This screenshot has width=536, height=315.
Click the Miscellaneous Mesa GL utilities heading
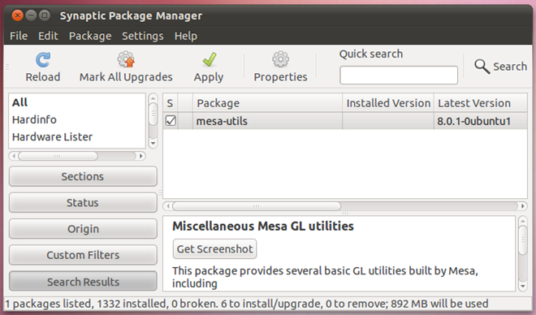pos(263,227)
